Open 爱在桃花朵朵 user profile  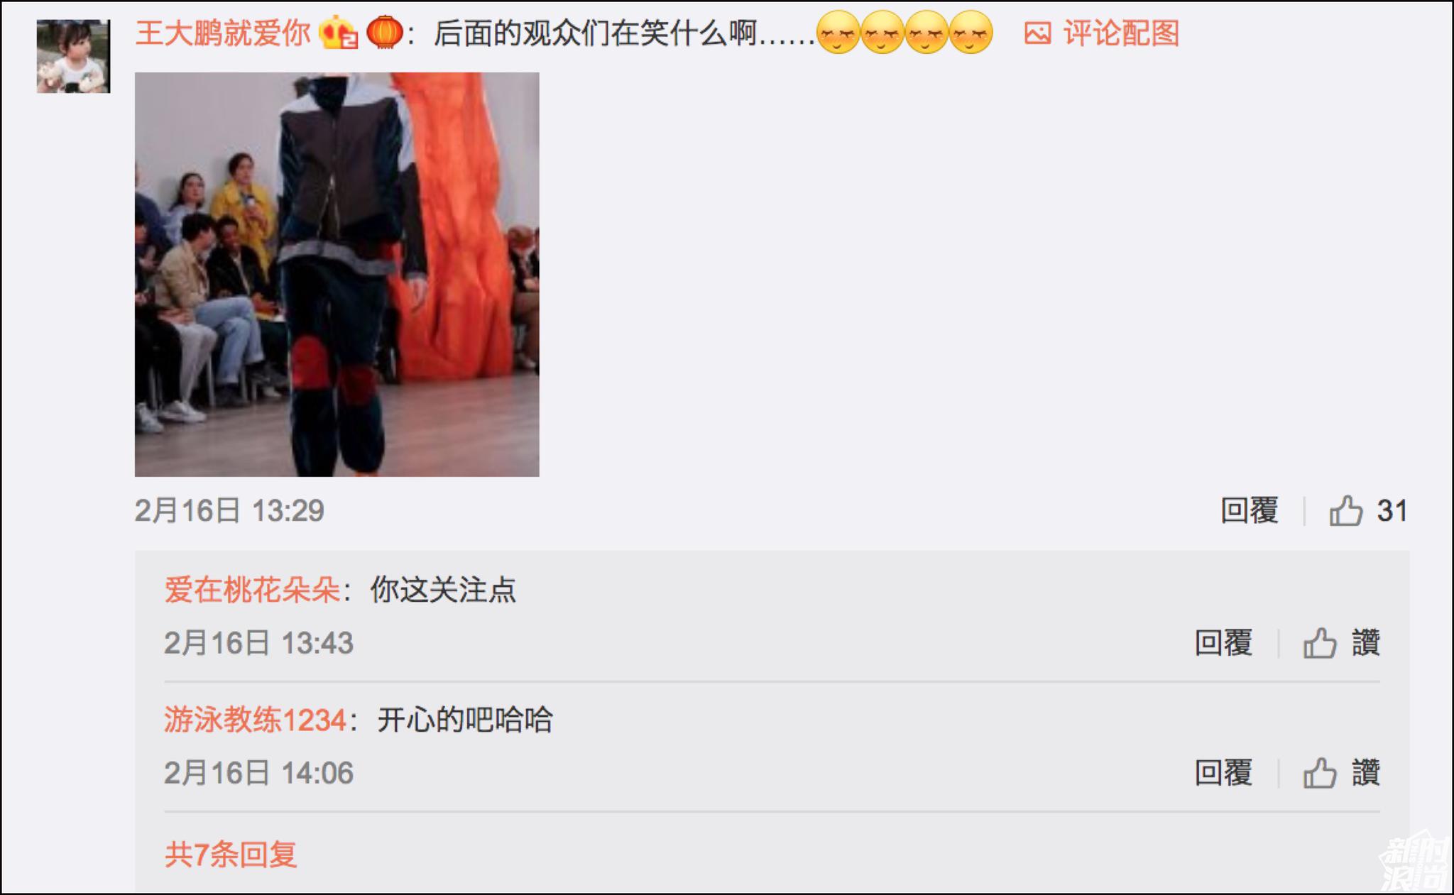coord(252,590)
